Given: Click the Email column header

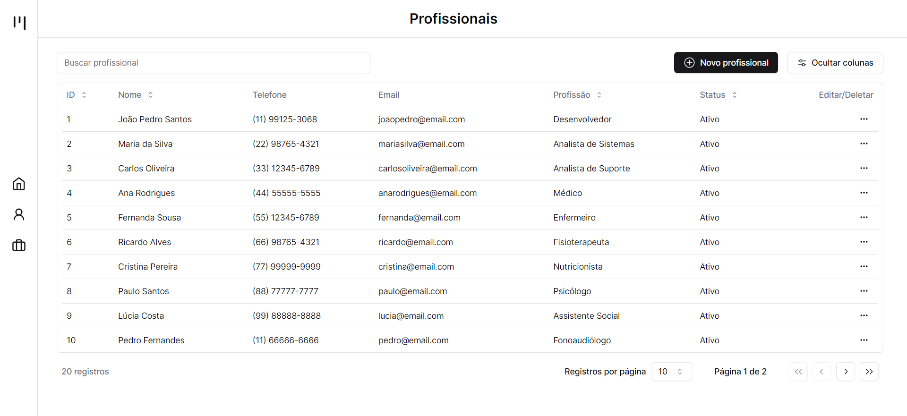Looking at the screenshot, I should tap(389, 95).
